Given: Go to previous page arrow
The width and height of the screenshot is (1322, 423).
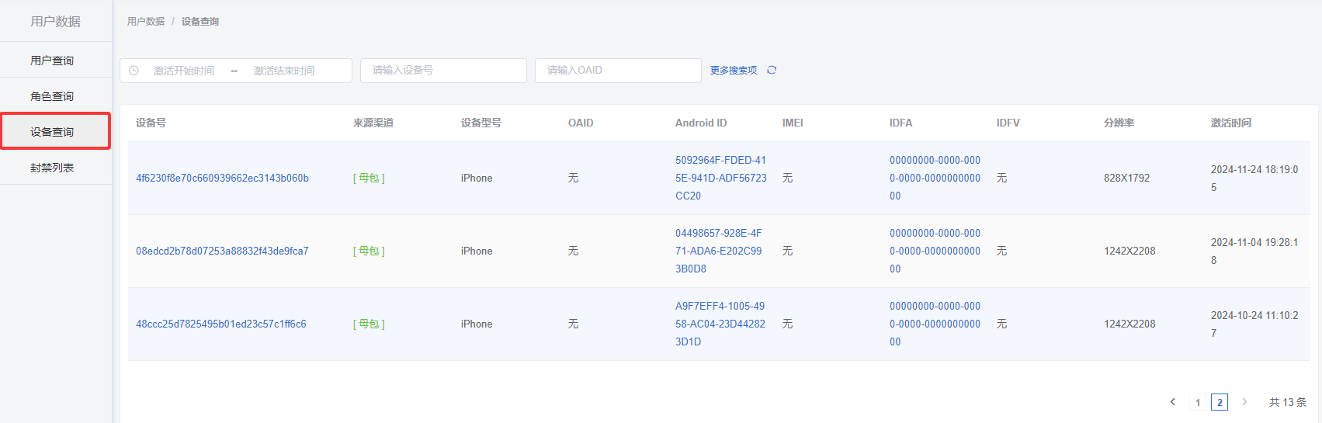Looking at the screenshot, I should click(x=1173, y=402).
